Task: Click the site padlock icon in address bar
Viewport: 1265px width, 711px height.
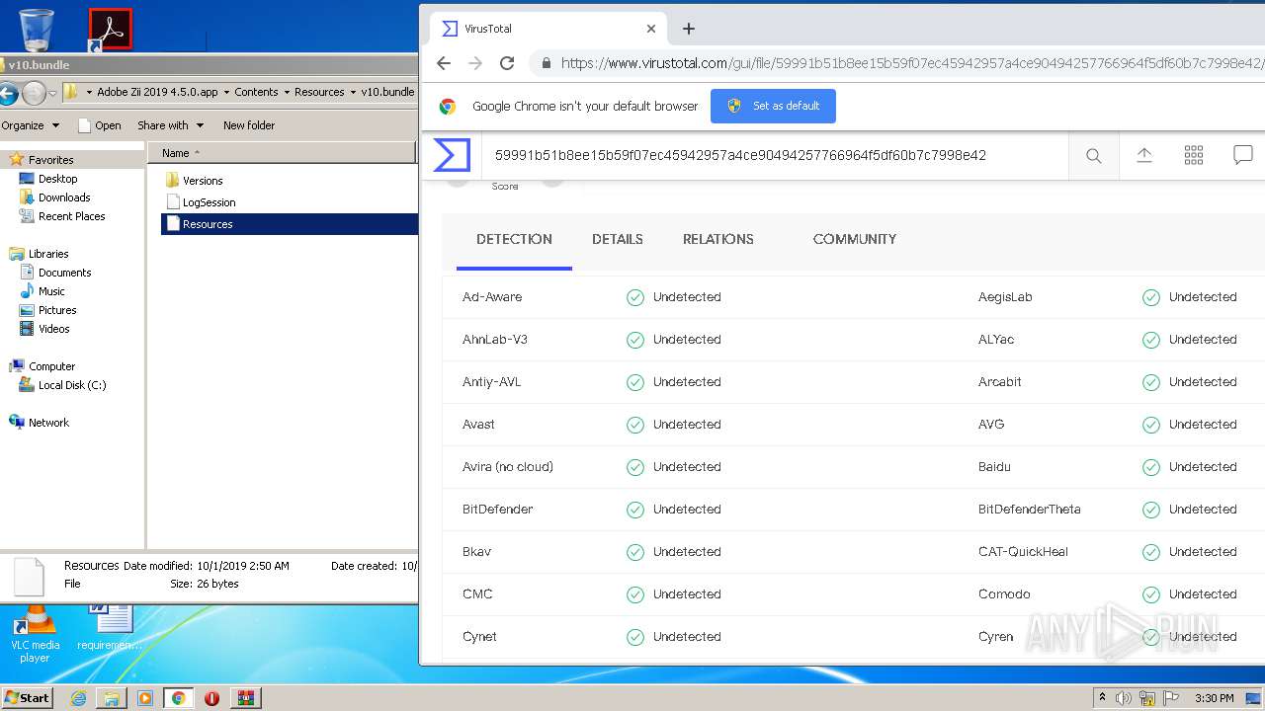Action: click(546, 63)
